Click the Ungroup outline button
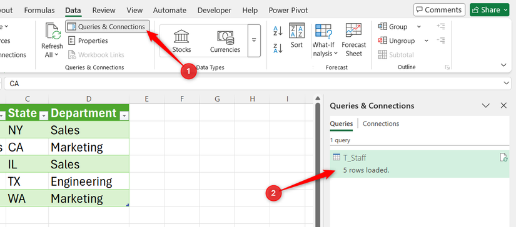Viewport: 516px width, 227px height. (397, 41)
